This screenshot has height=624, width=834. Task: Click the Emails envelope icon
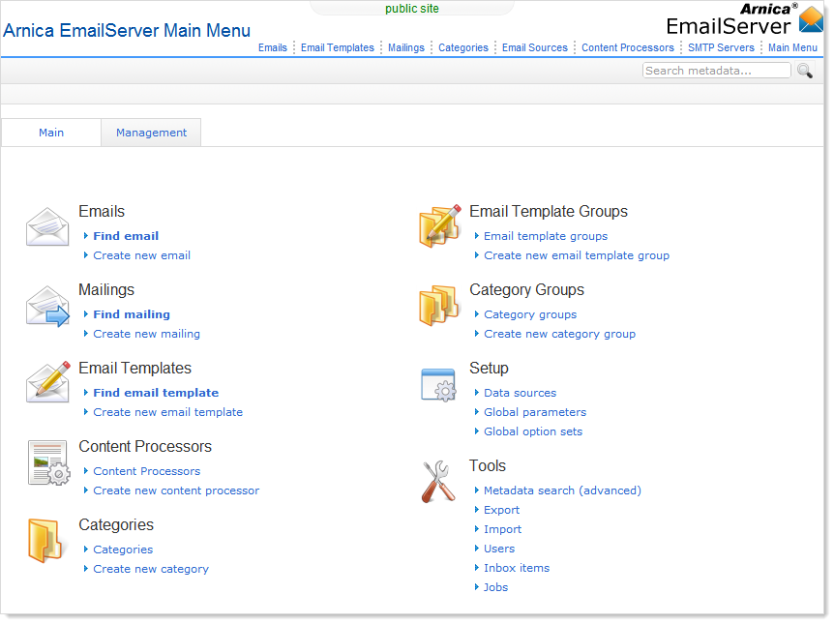click(x=47, y=227)
